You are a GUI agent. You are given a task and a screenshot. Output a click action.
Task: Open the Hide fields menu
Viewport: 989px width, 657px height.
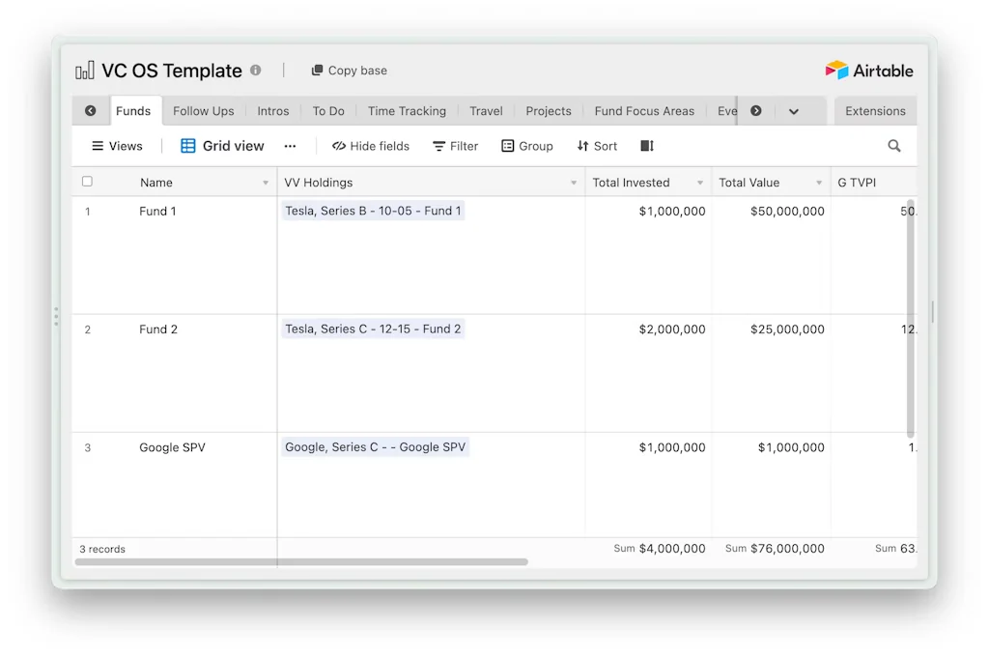[x=371, y=146]
